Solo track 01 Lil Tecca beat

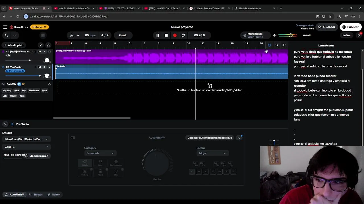pyautogui.click(x=44, y=52)
